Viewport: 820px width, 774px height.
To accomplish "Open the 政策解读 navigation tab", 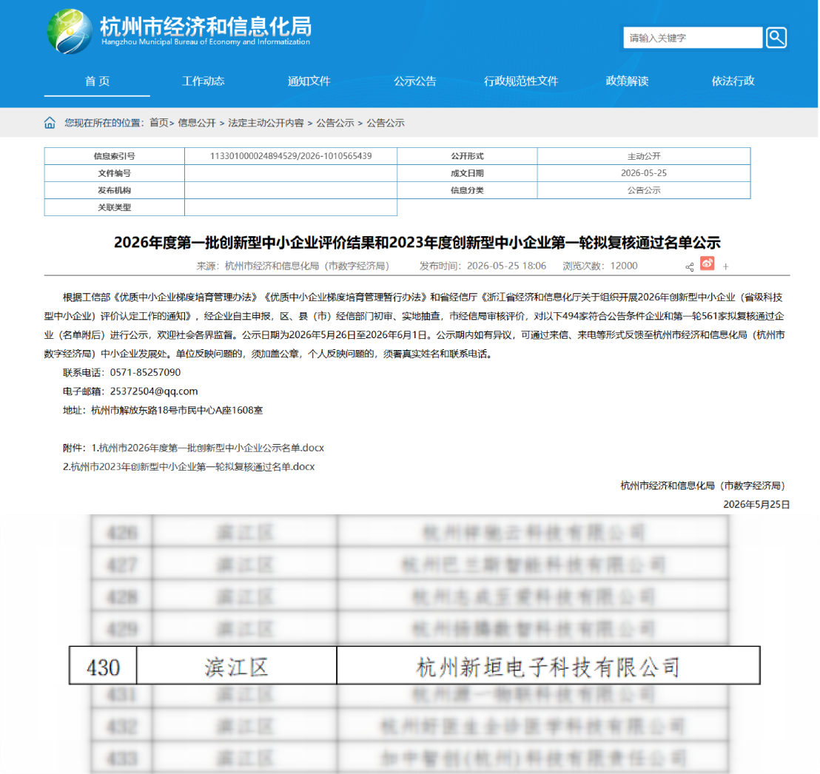I will (x=627, y=81).
